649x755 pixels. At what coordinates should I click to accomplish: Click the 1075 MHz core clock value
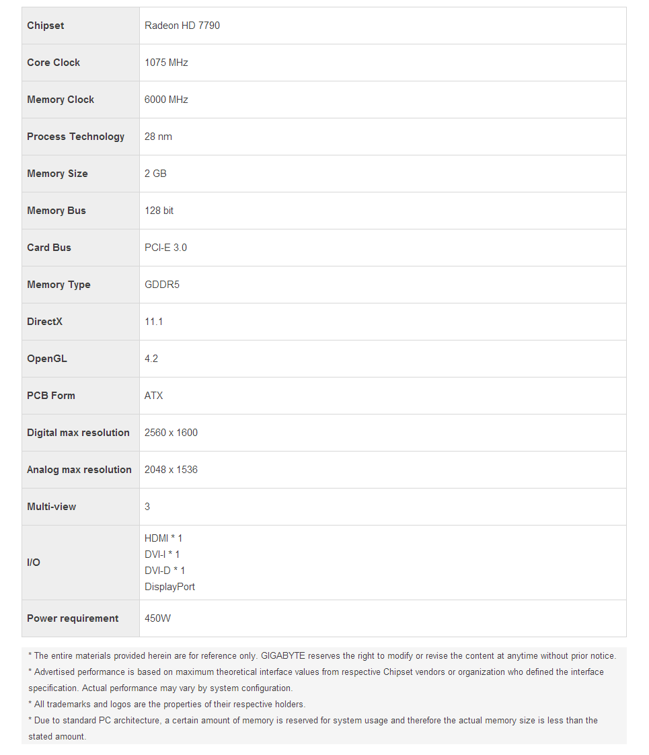coord(166,63)
